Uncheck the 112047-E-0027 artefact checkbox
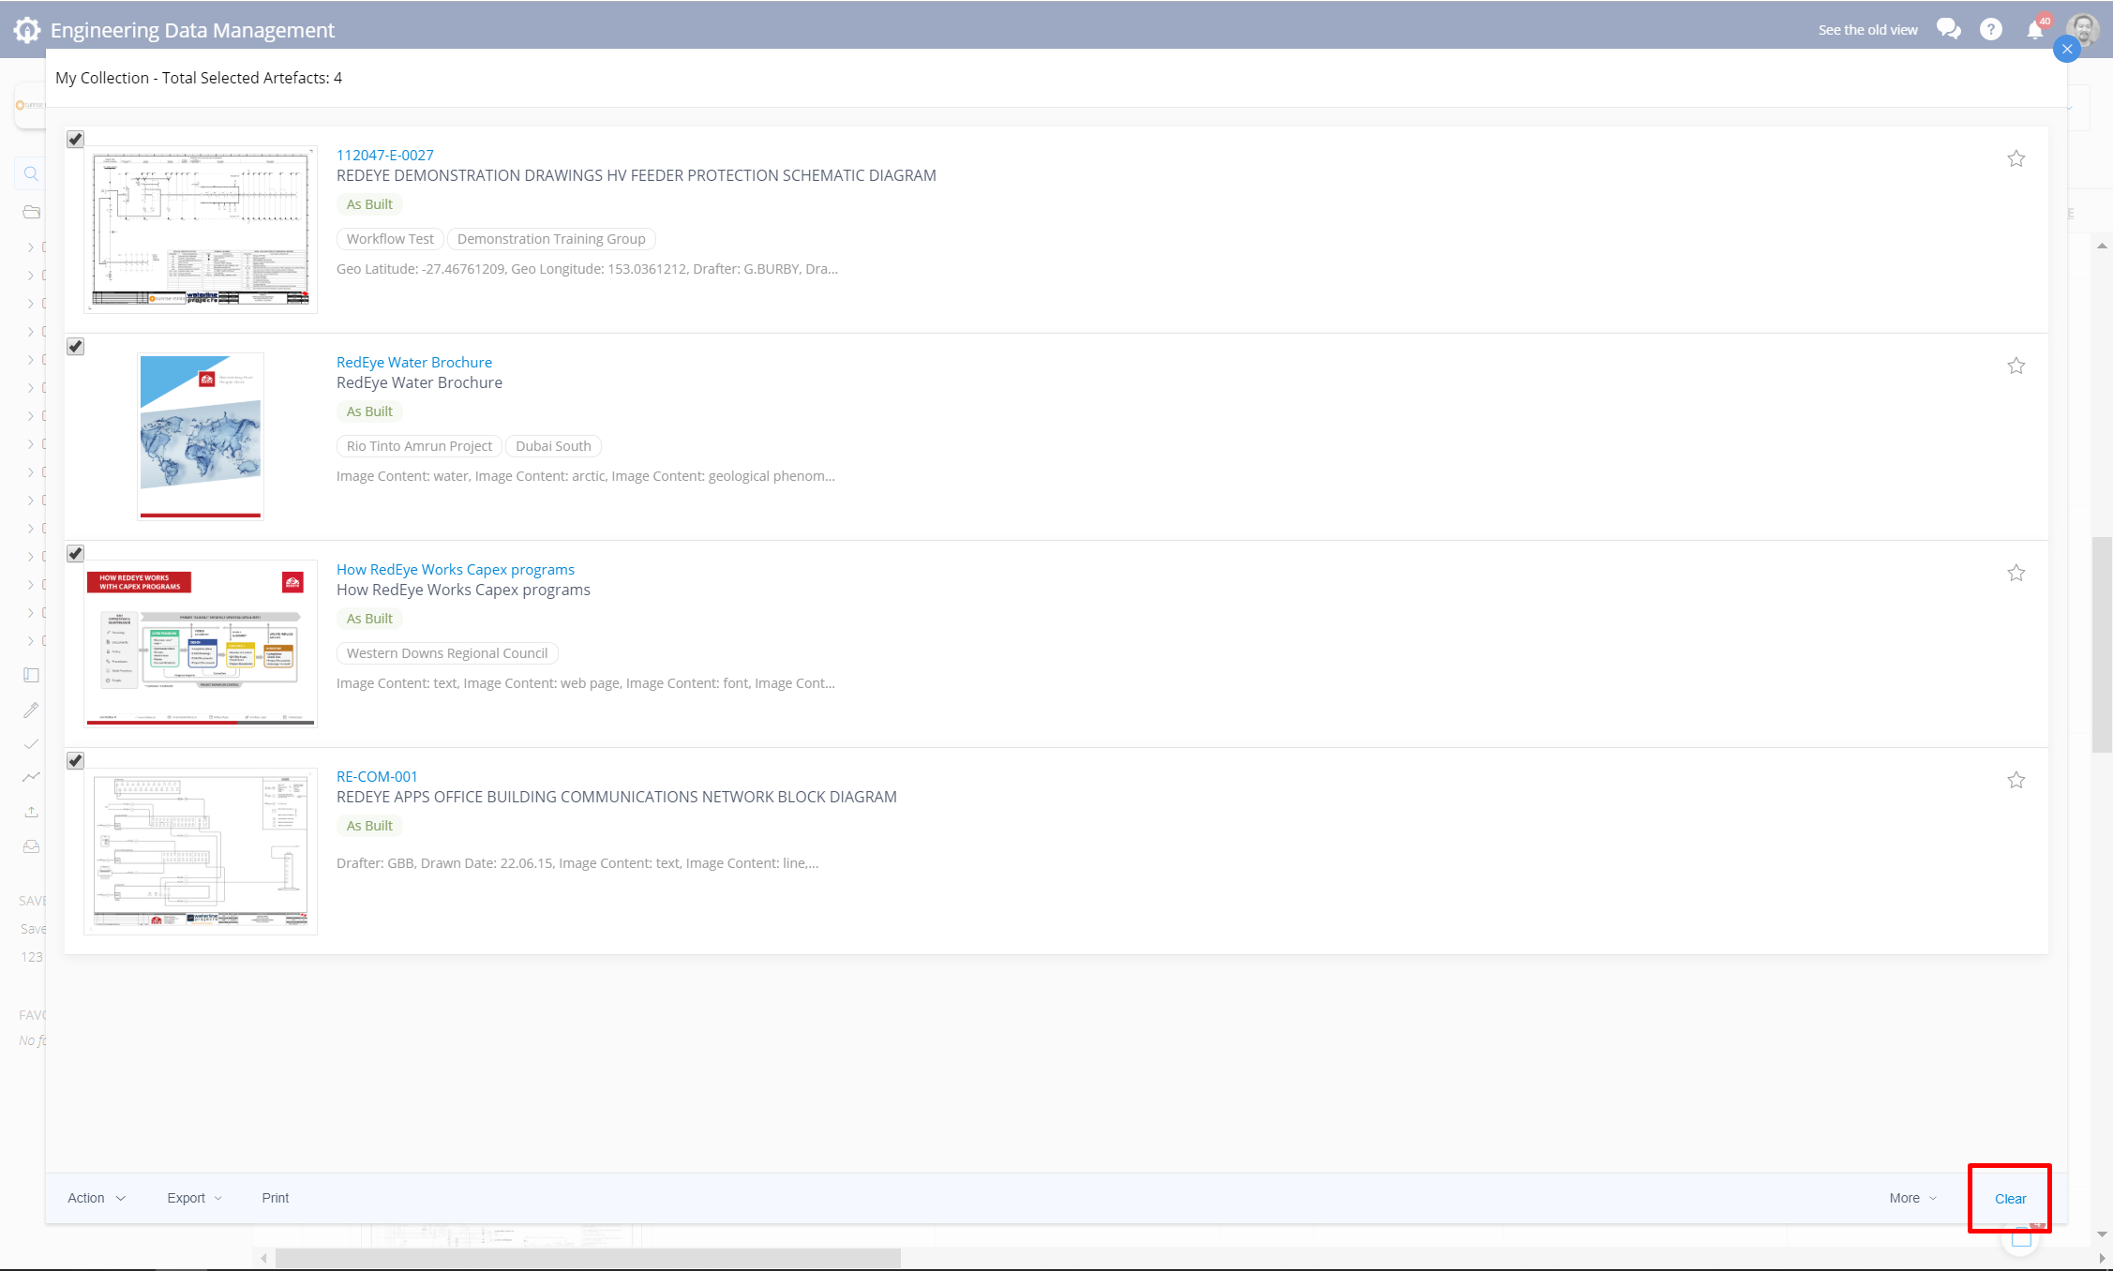The width and height of the screenshot is (2113, 1271). click(x=76, y=140)
